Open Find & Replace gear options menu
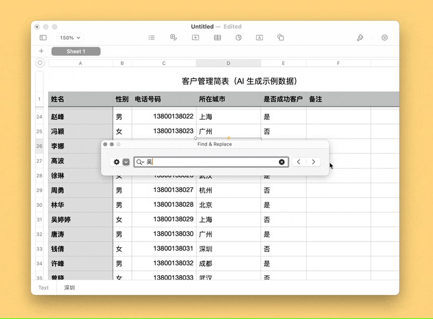The image size is (433, 319). 116,162
